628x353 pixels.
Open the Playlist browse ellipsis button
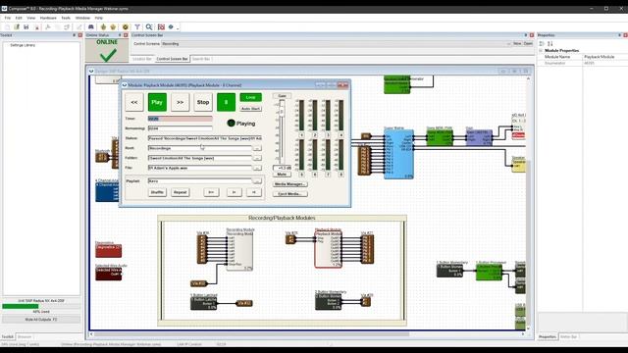point(257,181)
